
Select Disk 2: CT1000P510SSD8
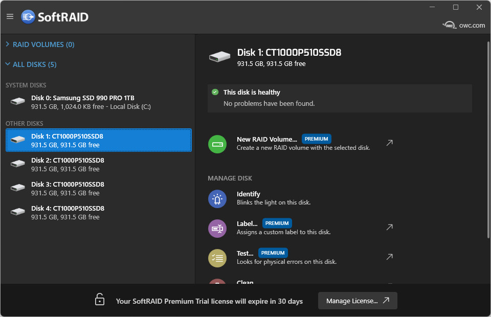(x=99, y=165)
